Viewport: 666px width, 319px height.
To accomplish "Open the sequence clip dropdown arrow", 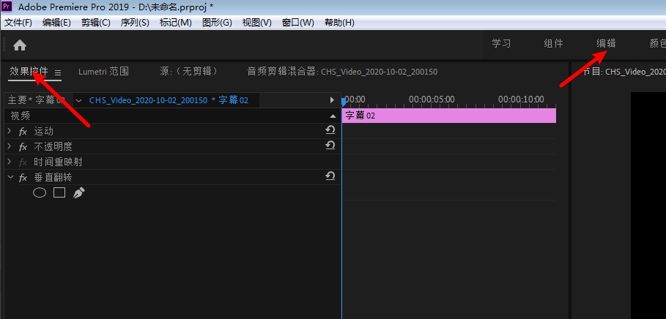I will pos(78,100).
